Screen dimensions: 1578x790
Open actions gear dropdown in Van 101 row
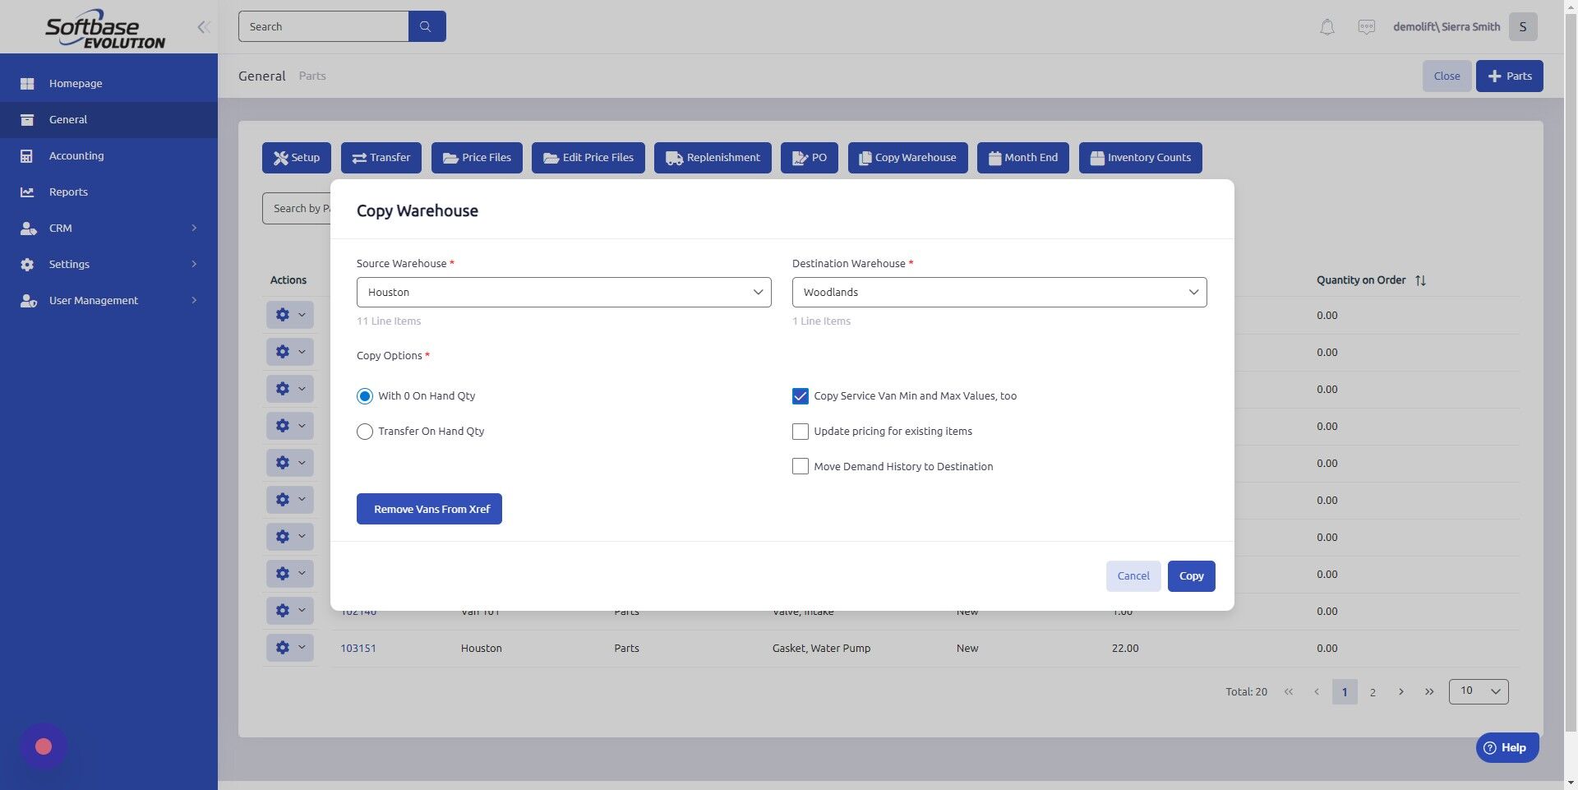click(x=290, y=611)
